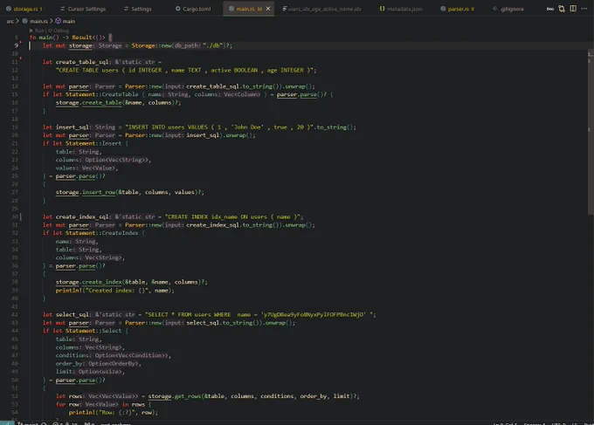Click the "SELECT * FROM users WHERE" string
594x425 pixels.
coord(260,314)
